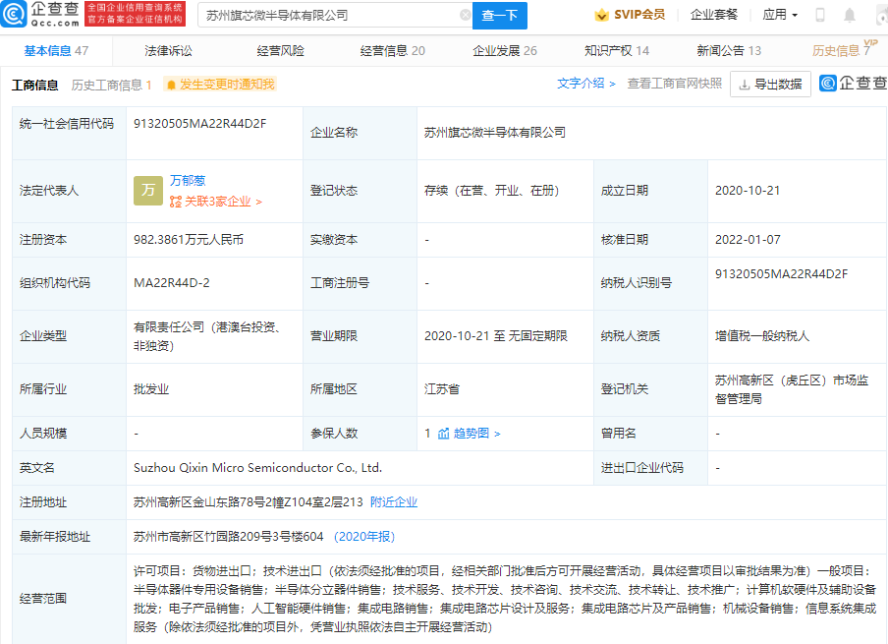Click the related-companies graph icon

pyautogui.click(x=176, y=202)
